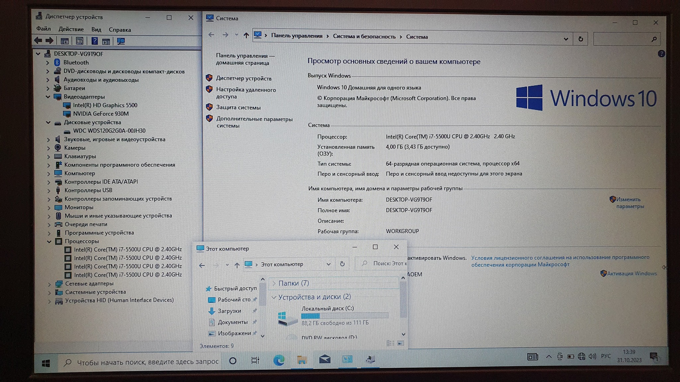Open the Действие menu
Image resolution: width=680 pixels, height=382 pixels.
(x=71, y=29)
